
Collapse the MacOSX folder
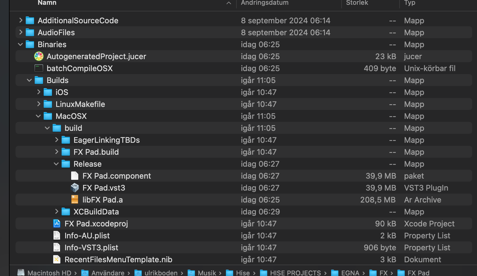click(x=38, y=116)
